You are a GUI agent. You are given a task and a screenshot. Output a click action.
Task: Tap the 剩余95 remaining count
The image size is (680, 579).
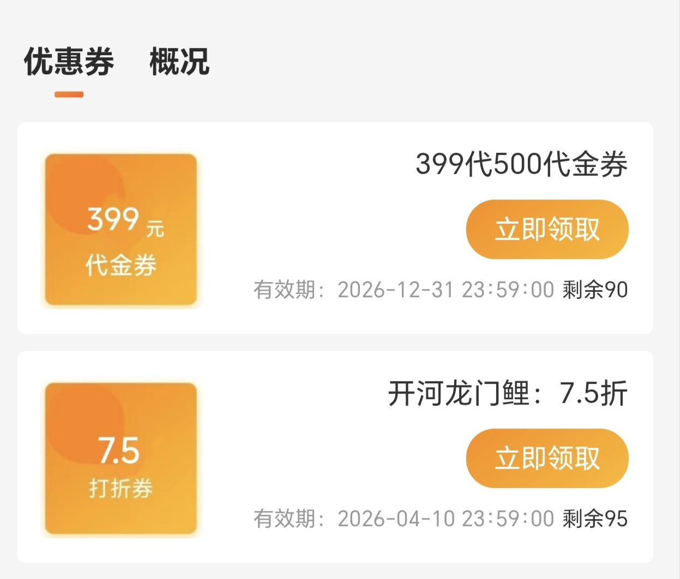(x=595, y=519)
